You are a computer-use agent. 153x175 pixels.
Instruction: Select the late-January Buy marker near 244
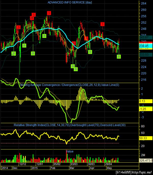point(44,36)
